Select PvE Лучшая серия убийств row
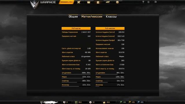This screenshot has height=104, width=185. pyautogui.click(x=110, y=61)
